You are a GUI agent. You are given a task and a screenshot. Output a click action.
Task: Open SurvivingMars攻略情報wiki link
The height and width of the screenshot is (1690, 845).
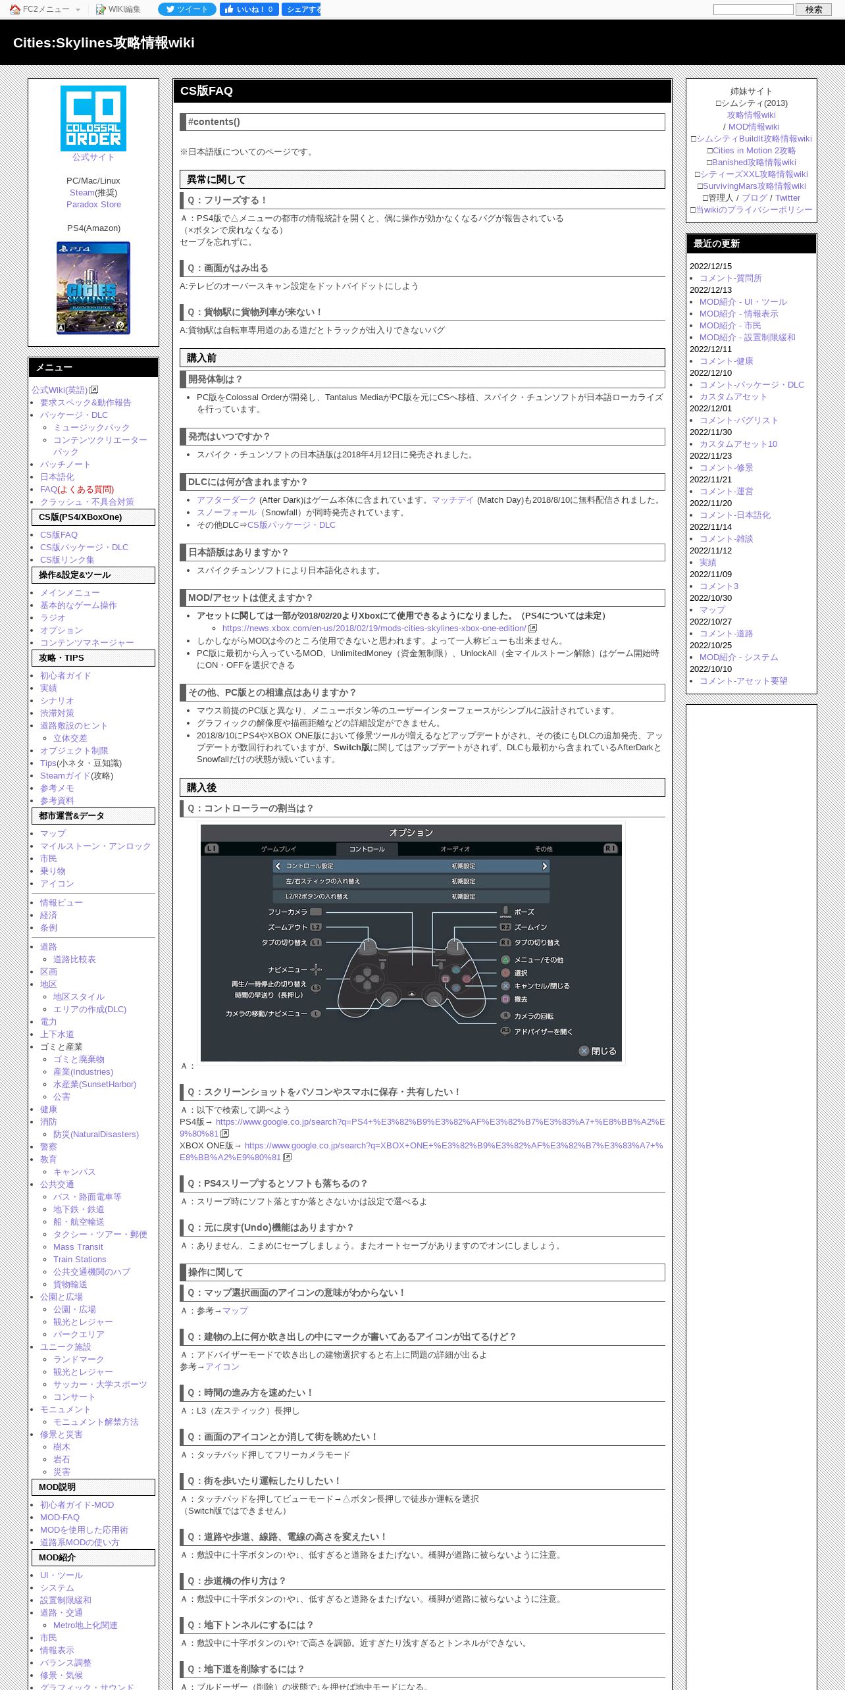coord(754,186)
